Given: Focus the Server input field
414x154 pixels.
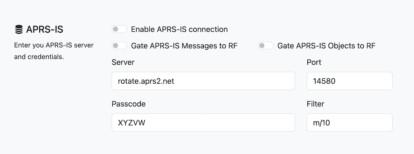Looking at the screenshot, I should 203,81.
